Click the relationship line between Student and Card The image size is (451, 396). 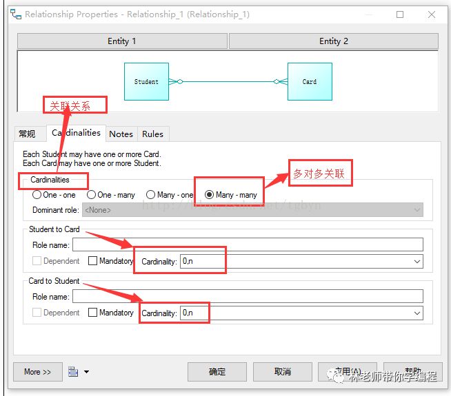[228, 81]
